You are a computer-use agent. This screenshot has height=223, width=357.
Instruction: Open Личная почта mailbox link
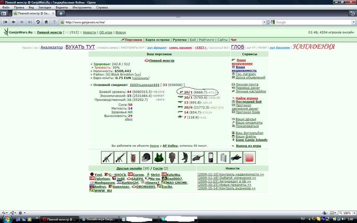(x=247, y=84)
